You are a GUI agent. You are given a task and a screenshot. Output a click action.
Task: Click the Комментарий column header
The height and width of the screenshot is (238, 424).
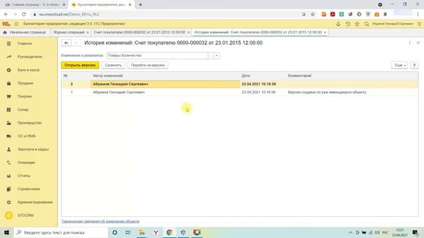tap(299, 76)
